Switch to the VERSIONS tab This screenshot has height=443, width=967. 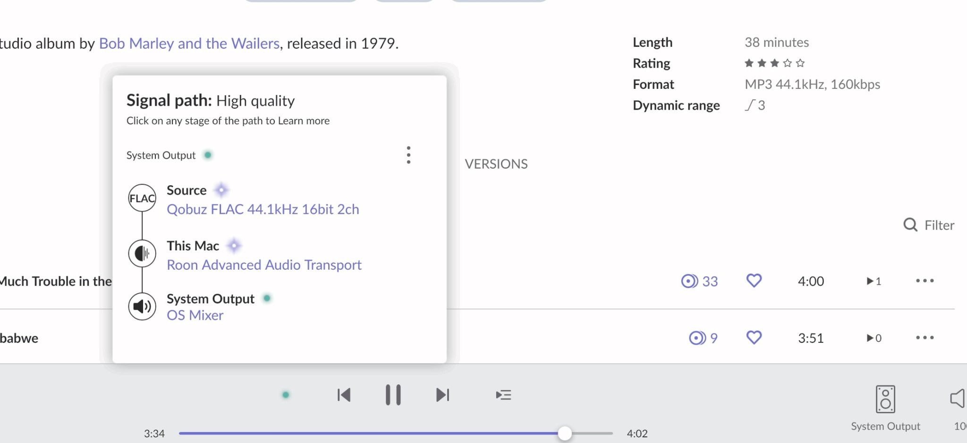(496, 164)
